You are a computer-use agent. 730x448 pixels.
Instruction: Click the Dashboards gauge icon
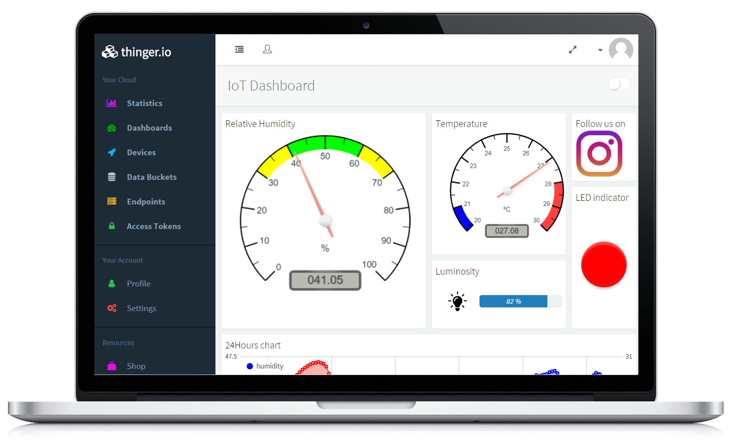[112, 128]
